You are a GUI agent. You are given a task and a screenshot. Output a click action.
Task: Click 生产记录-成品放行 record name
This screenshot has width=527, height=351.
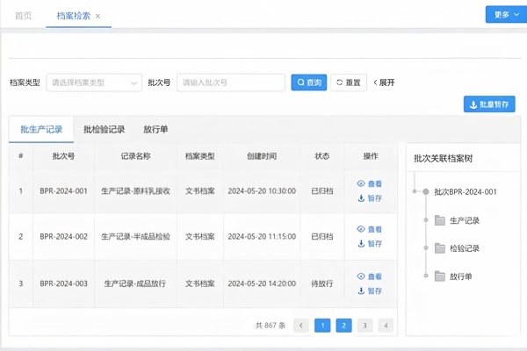coord(134,283)
